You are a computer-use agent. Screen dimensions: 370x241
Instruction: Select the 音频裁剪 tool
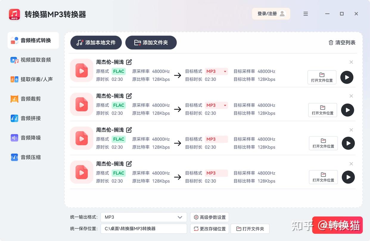click(33, 98)
